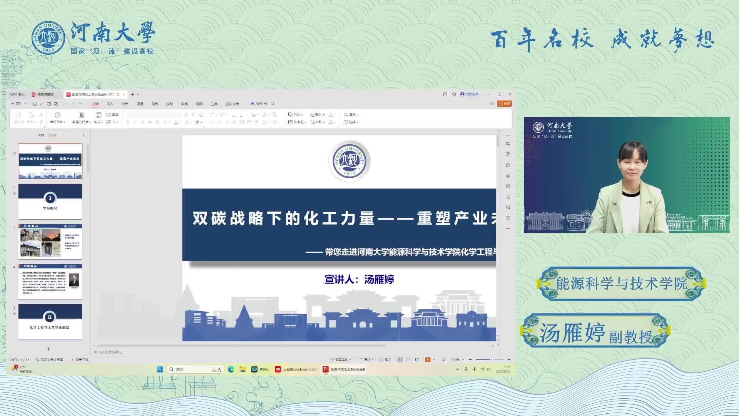Switch slide panel to Outline view

41,135
